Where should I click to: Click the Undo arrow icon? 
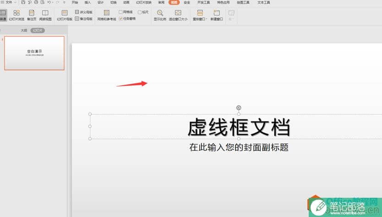(49, 2)
